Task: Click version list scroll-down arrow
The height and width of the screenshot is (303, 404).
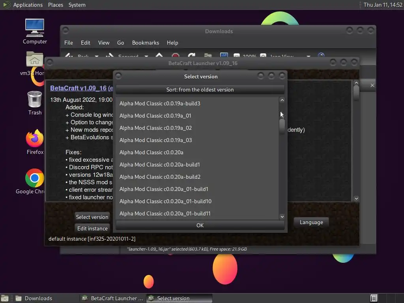Action: point(282,217)
